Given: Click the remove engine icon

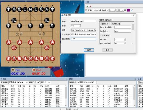Looking at the screenshot, I should [90, 6].
